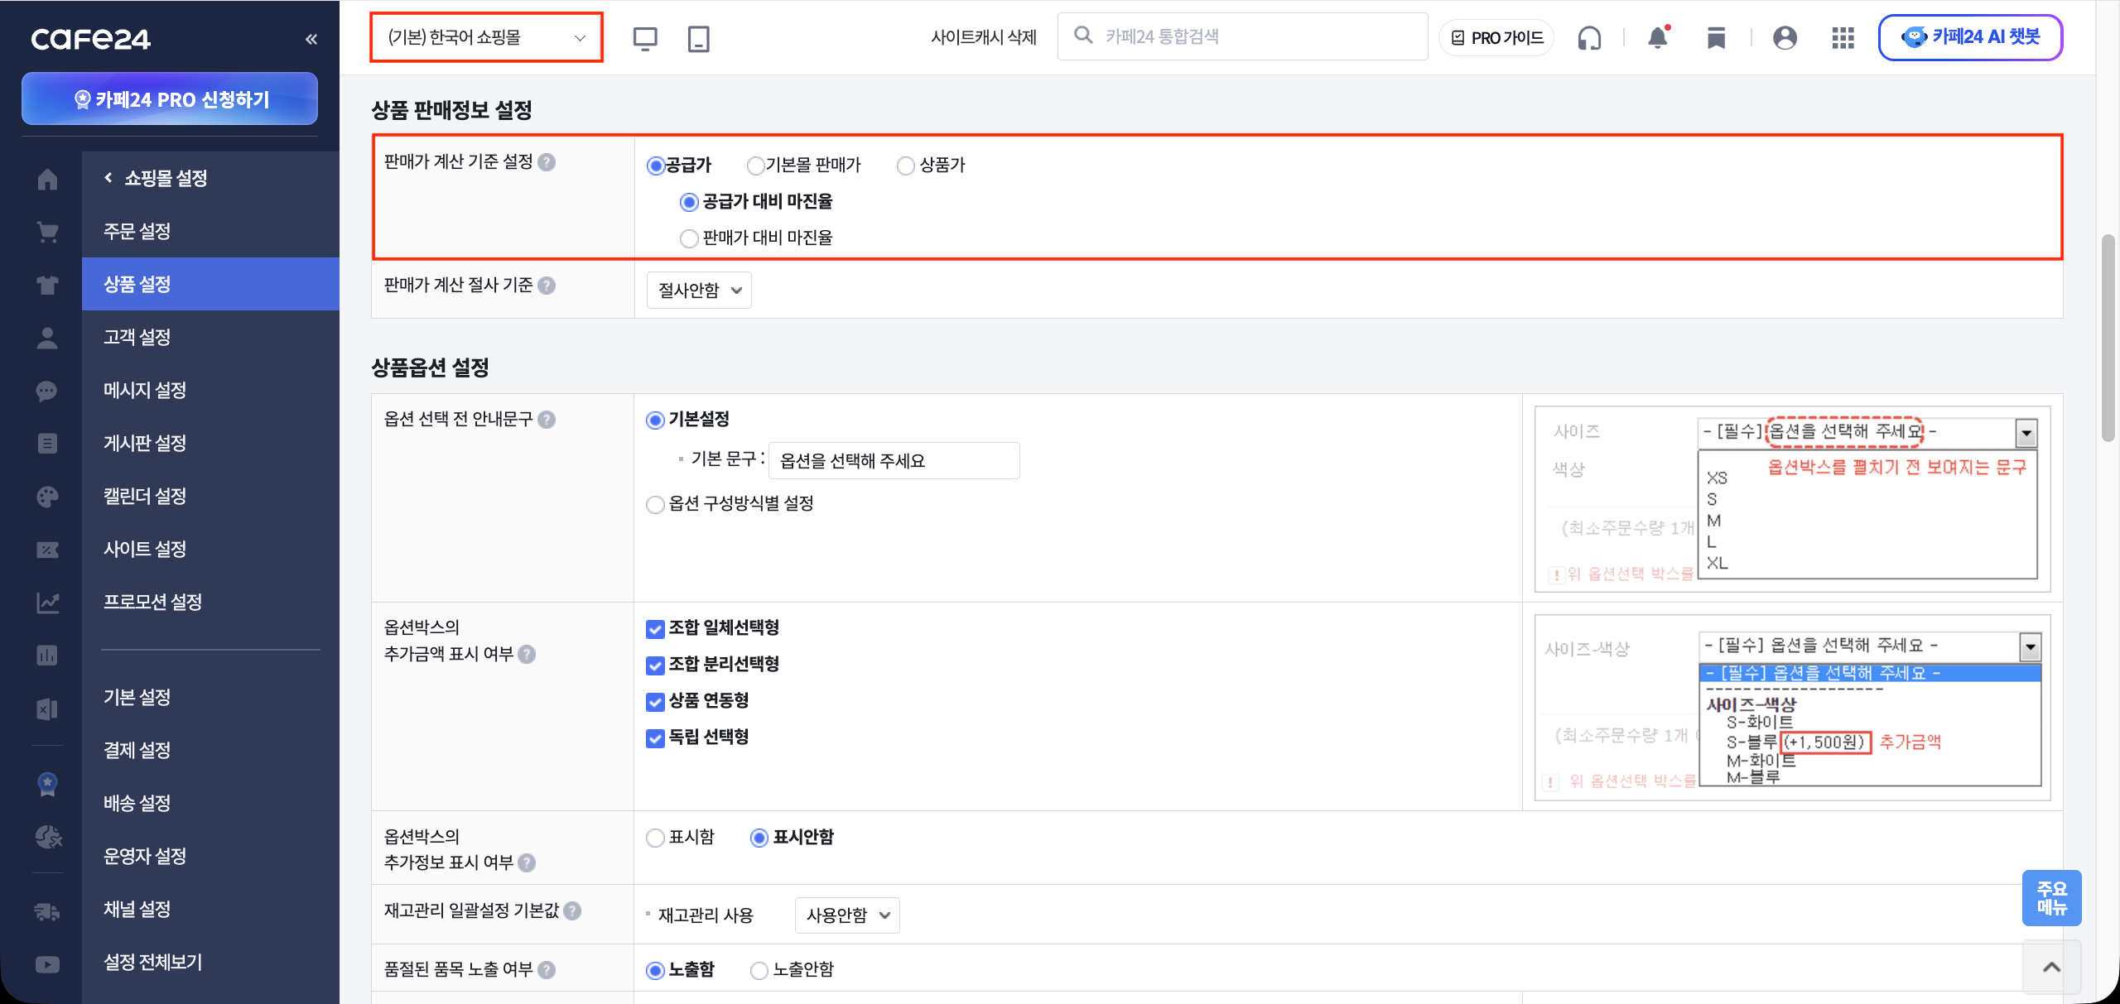Select 판매가 대비 마진율 radio option
This screenshot has width=2120, height=1004.
[x=689, y=238]
